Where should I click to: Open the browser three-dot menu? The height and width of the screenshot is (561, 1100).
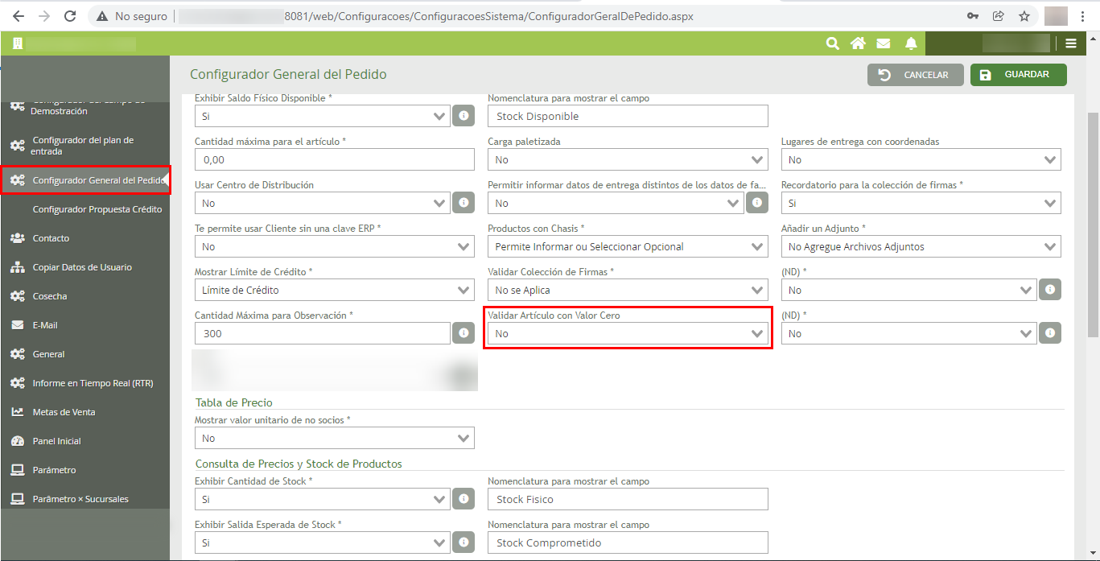pyautogui.click(x=1084, y=16)
